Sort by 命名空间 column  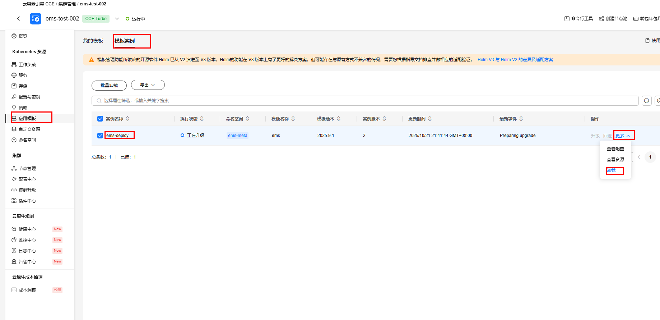(247, 119)
